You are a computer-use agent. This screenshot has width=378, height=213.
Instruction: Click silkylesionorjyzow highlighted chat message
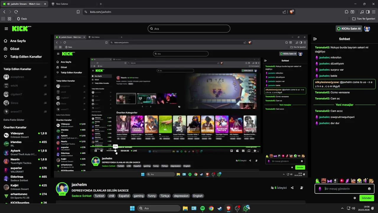coord(344,84)
